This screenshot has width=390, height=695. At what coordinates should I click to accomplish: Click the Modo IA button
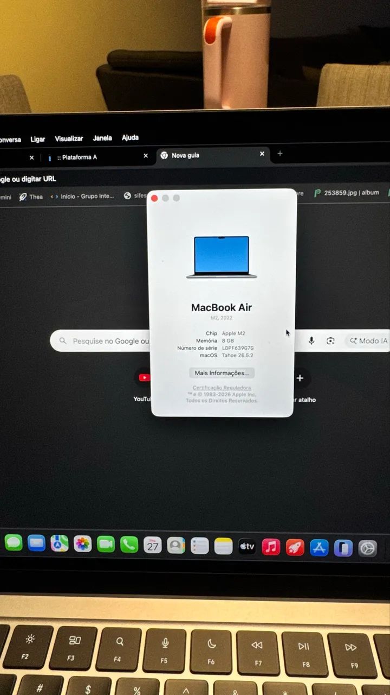point(369,341)
